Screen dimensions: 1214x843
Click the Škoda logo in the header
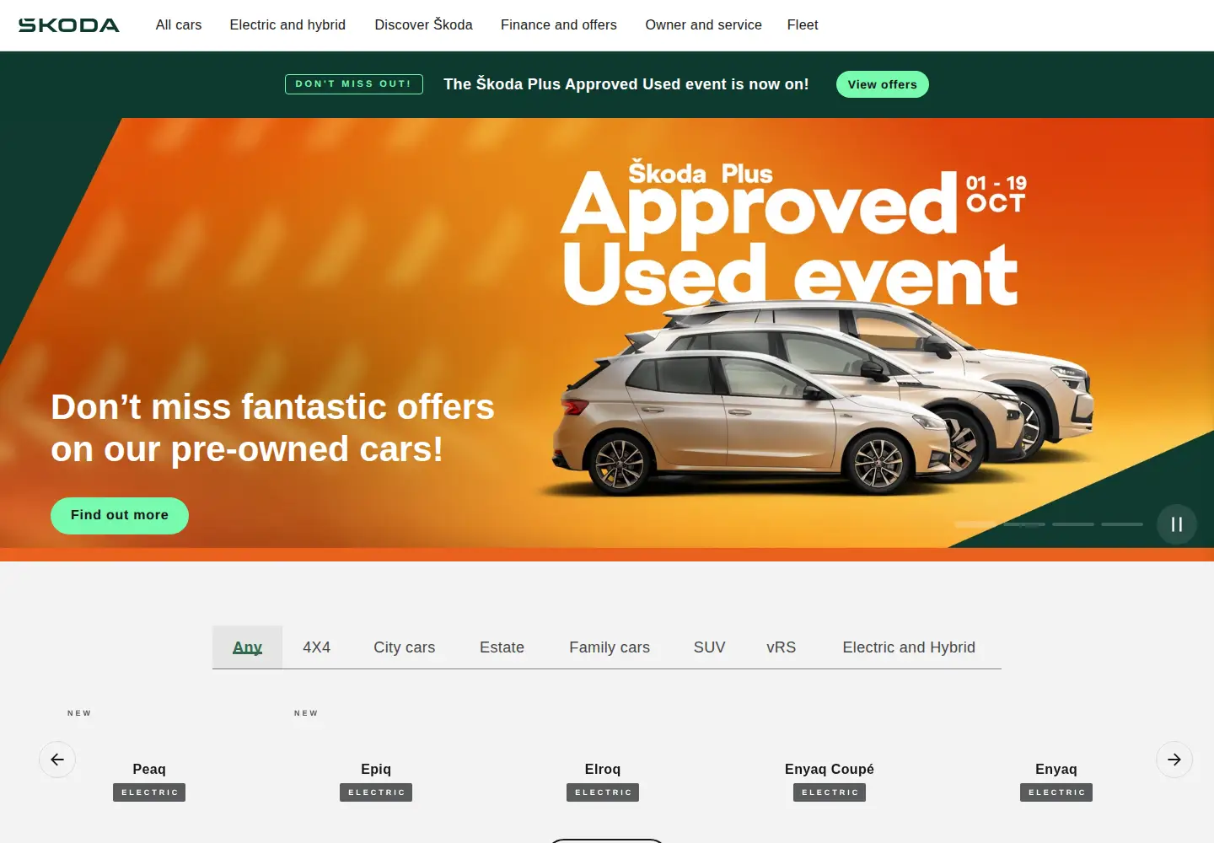(68, 25)
